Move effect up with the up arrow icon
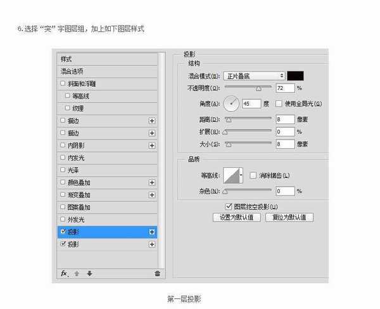Viewport: 380px width, 309px height. click(77, 274)
